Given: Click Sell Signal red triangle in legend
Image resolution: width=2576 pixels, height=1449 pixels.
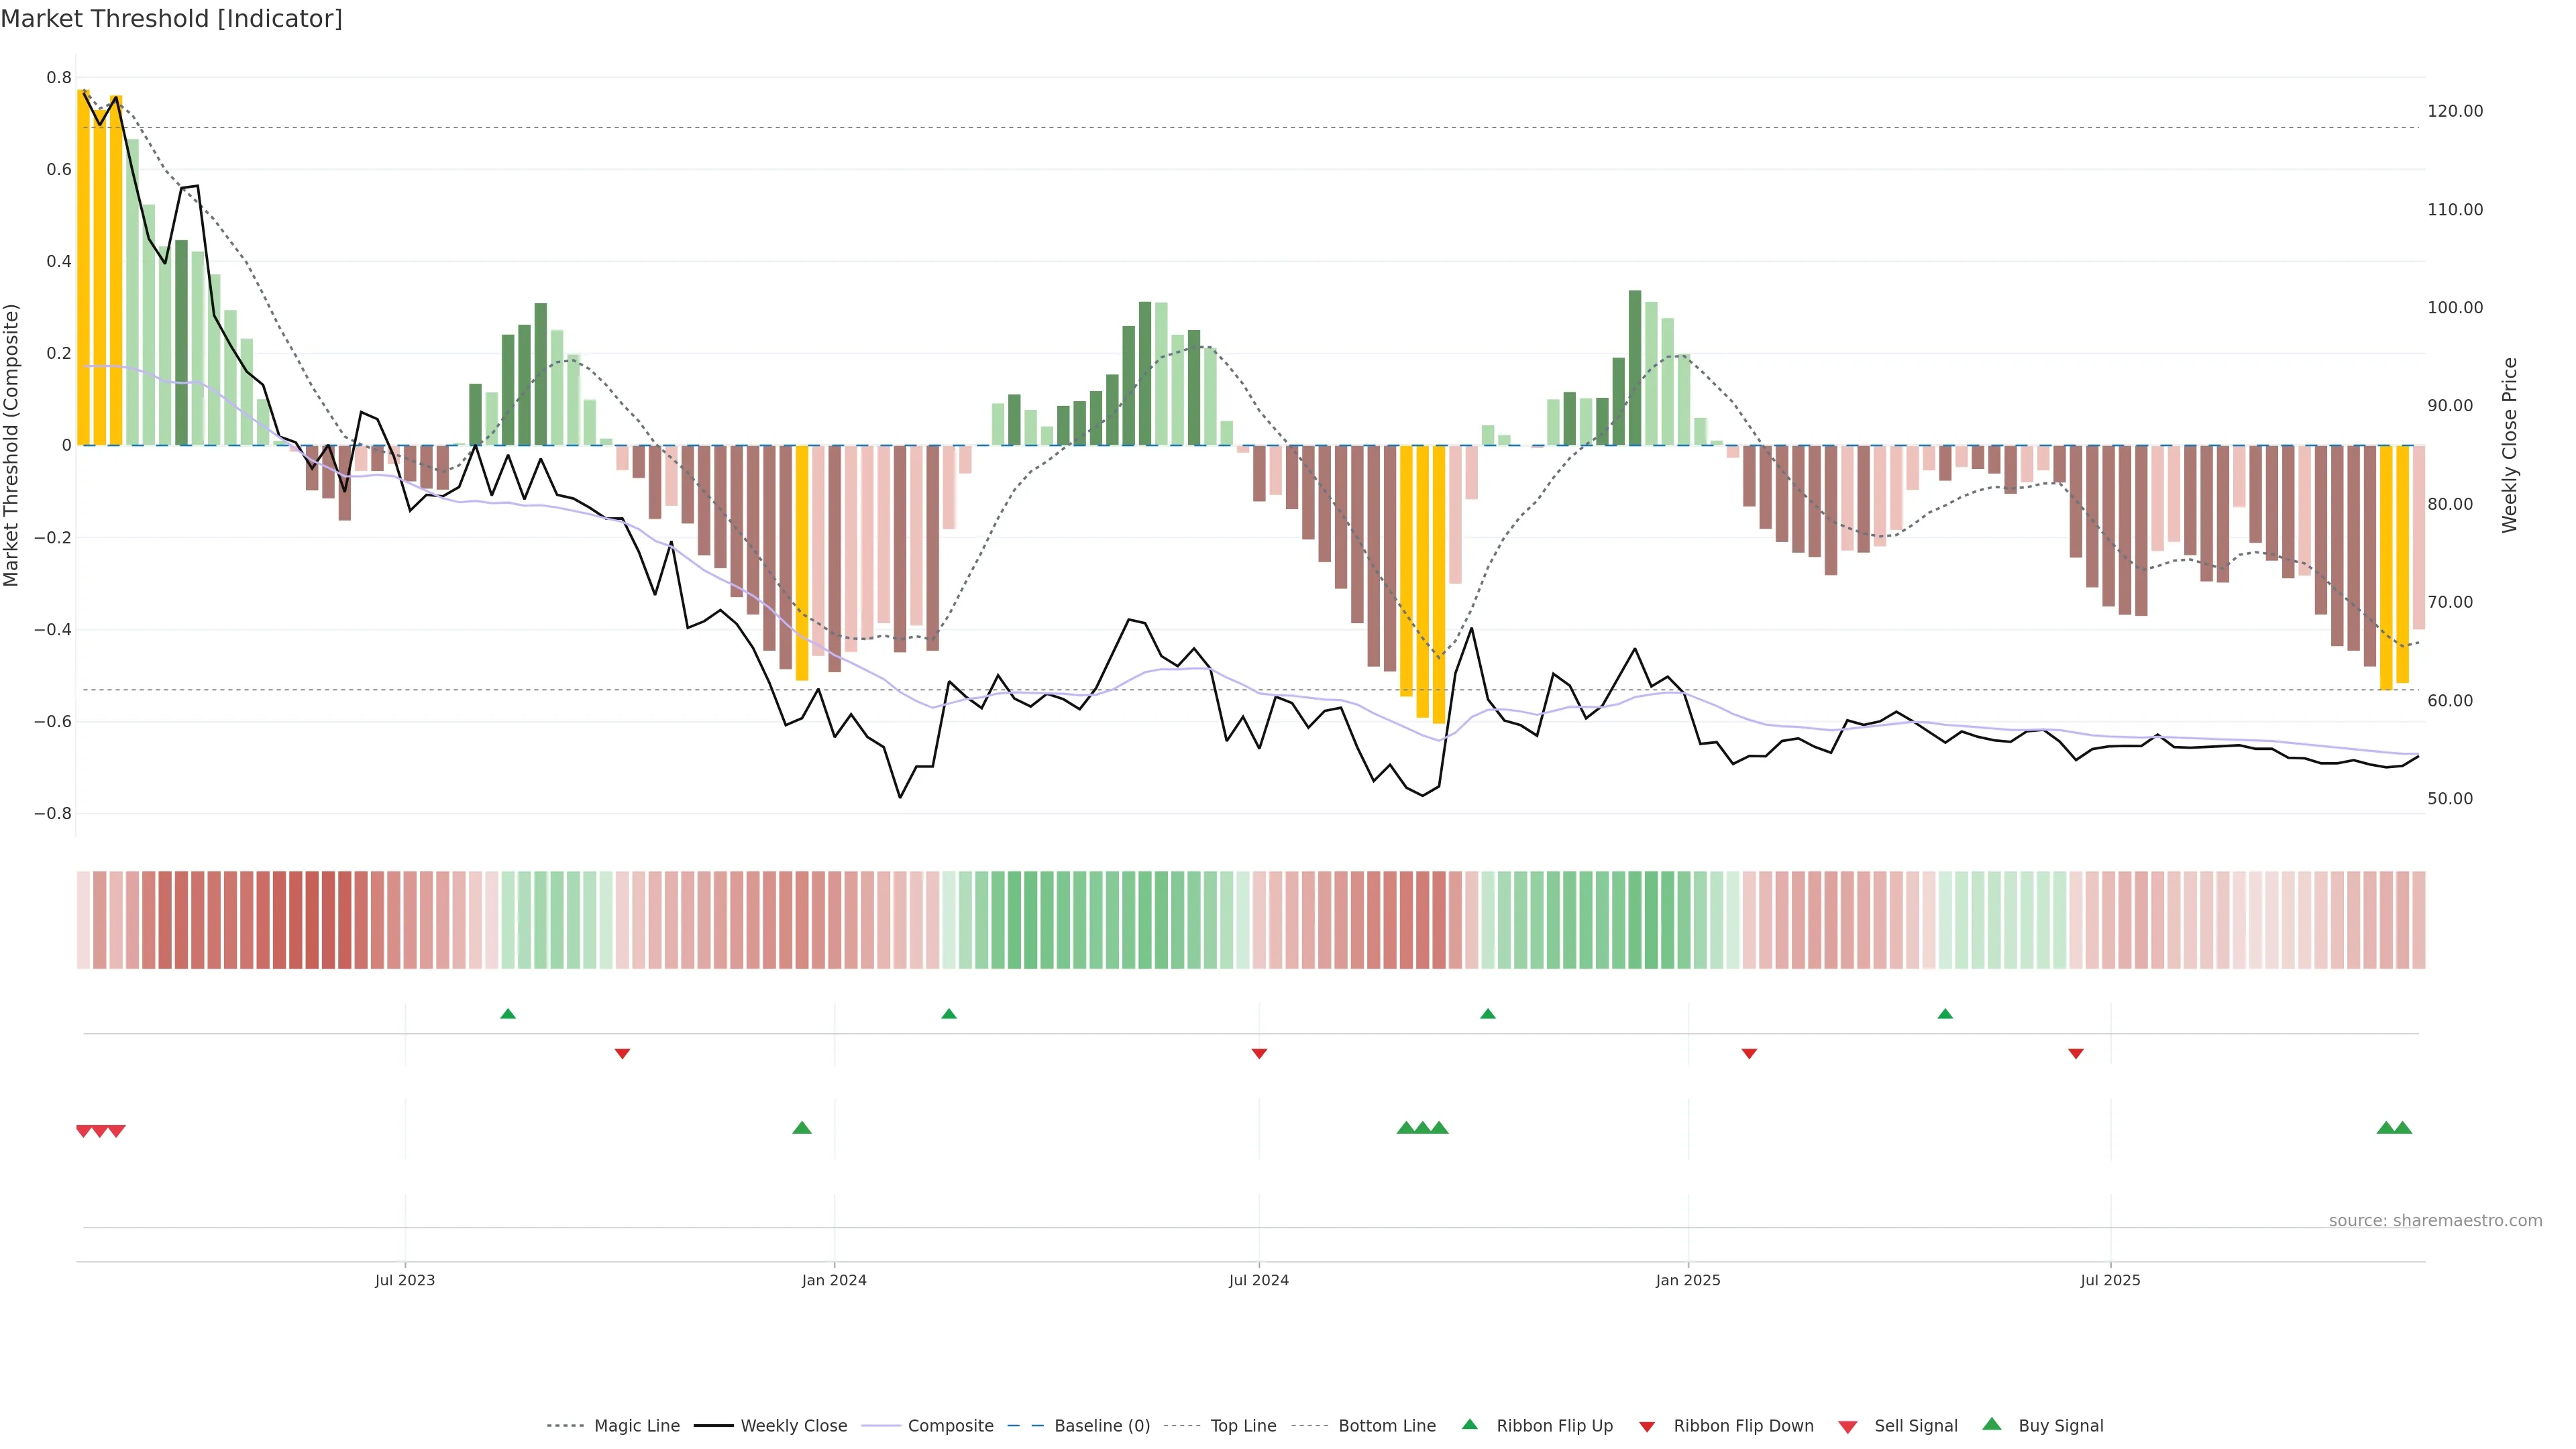Looking at the screenshot, I should point(1847,1427).
